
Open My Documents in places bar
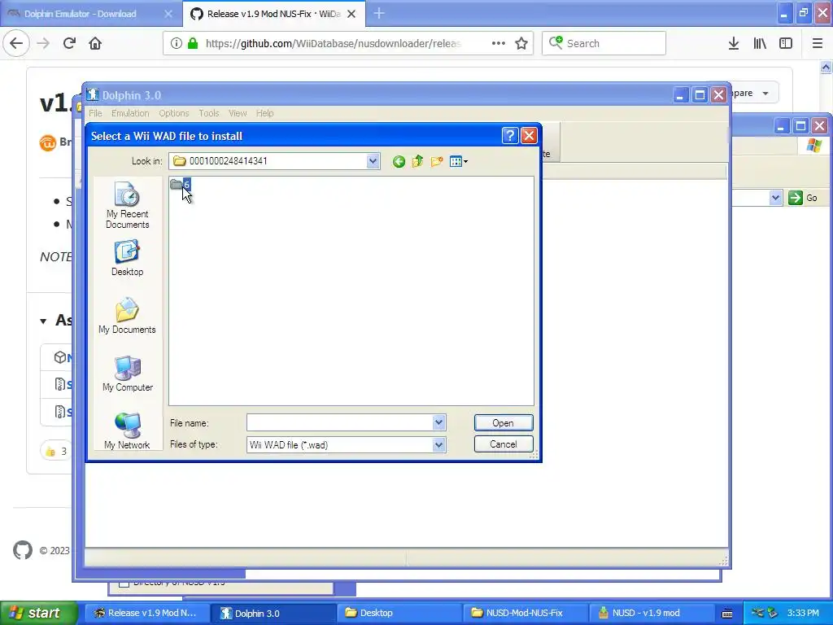(x=127, y=316)
